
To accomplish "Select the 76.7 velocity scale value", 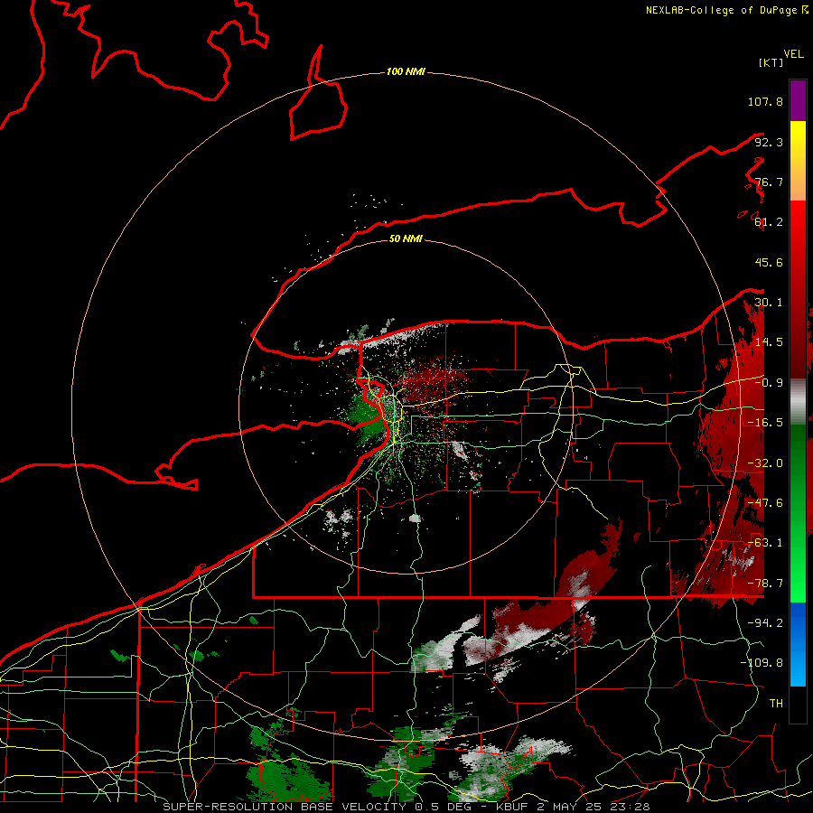I will pyautogui.click(x=769, y=182).
